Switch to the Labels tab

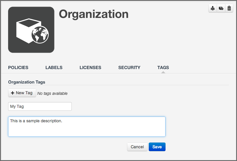(54, 68)
